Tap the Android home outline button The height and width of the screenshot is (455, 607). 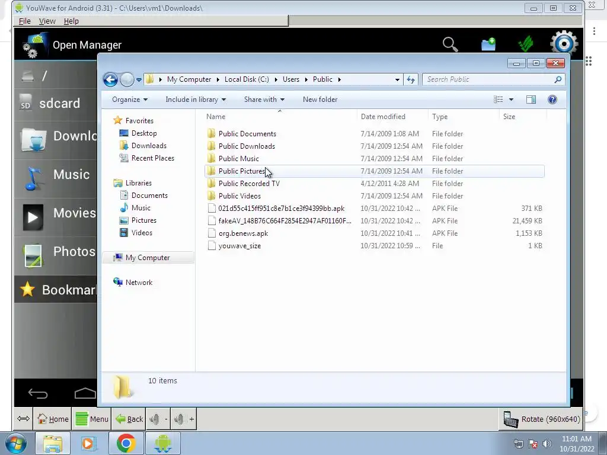pos(85,393)
